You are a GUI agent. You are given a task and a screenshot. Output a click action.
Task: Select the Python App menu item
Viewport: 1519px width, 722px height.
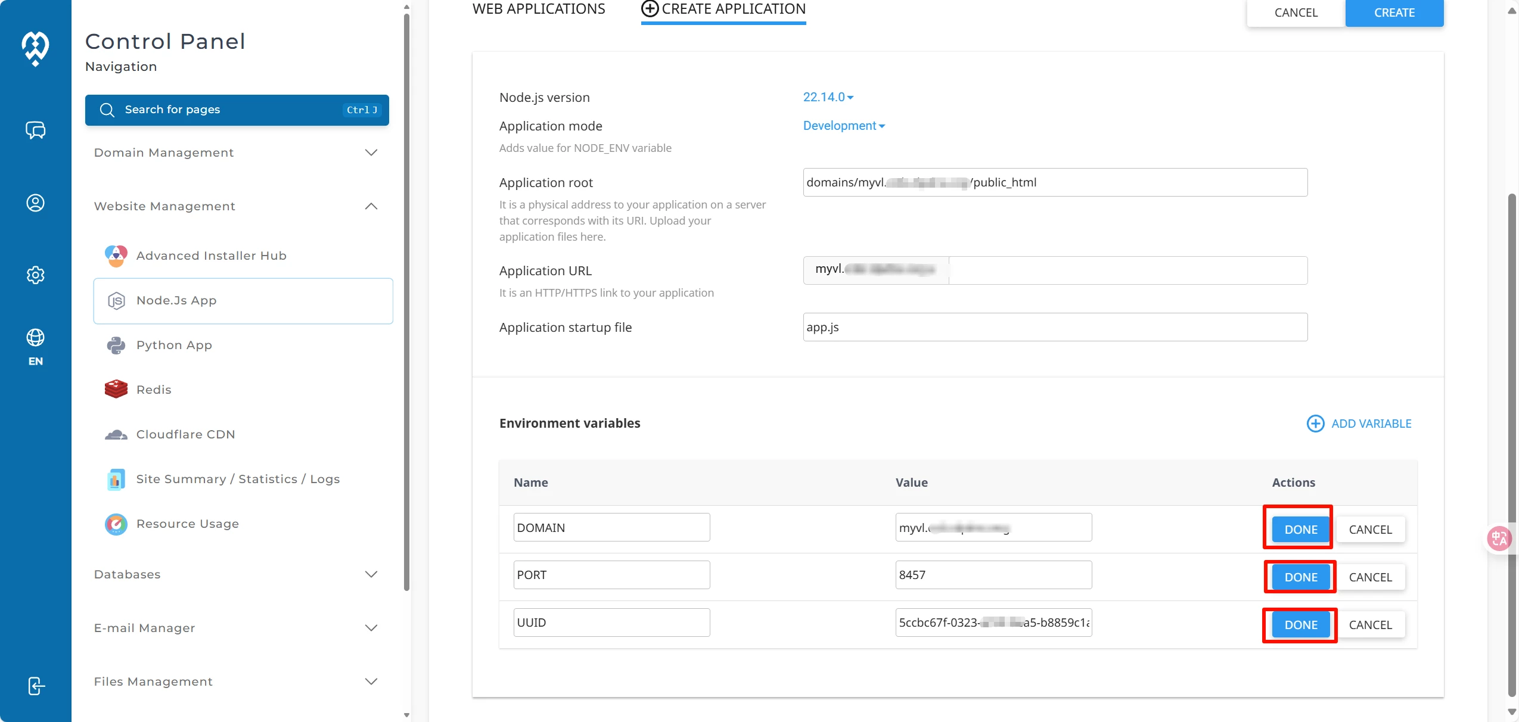click(174, 345)
